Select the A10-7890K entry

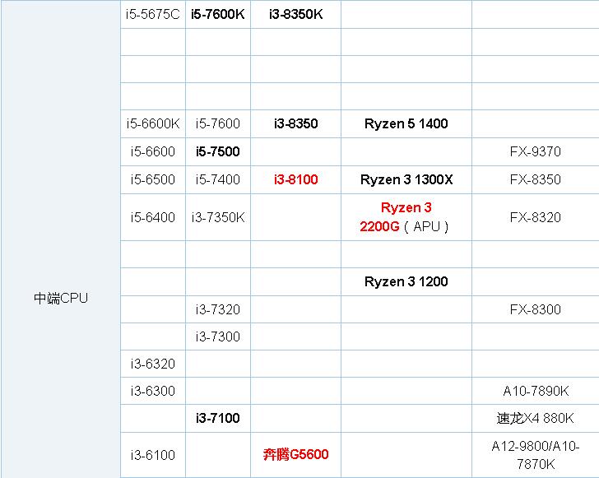(x=535, y=390)
